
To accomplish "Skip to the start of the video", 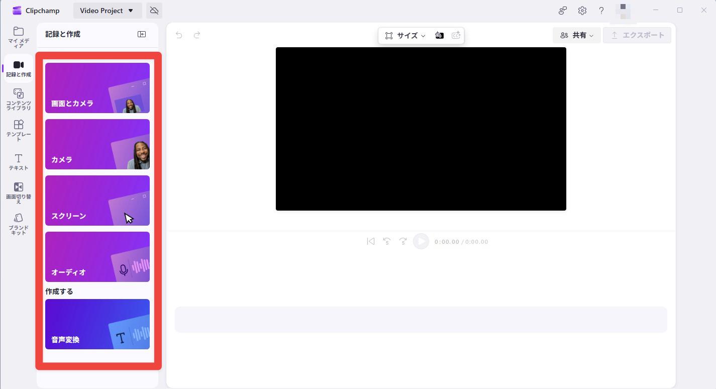I will coord(371,241).
